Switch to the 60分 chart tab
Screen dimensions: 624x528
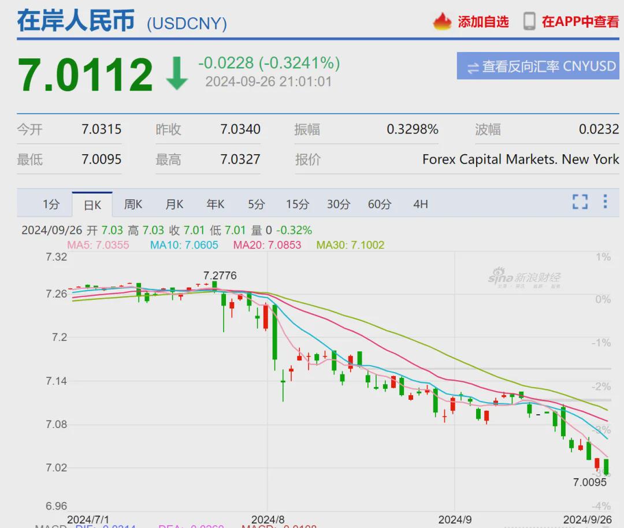point(379,204)
